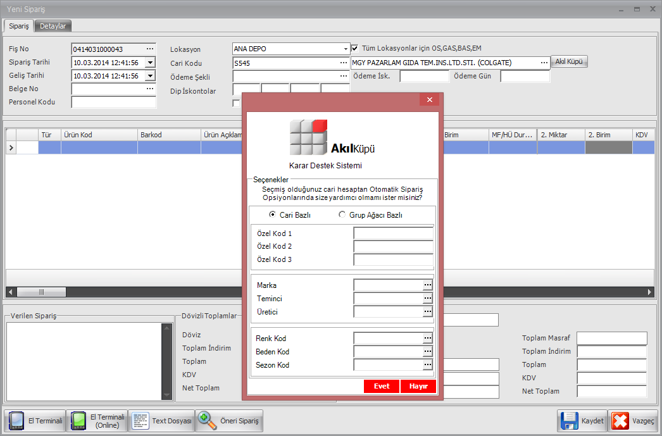Open Sipariş Tarihi date picker
The width and height of the screenshot is (662, 436).
pos(150,63)
